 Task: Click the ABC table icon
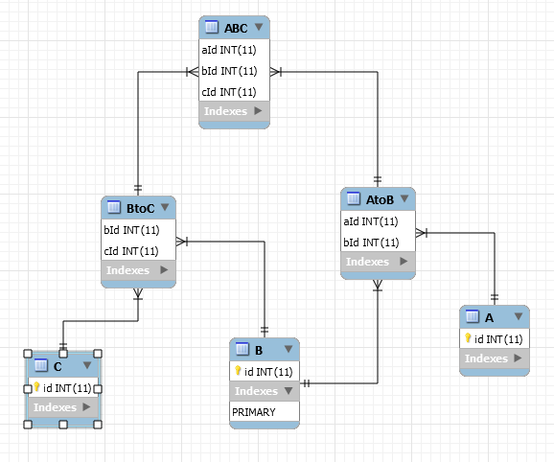(212, 27)
